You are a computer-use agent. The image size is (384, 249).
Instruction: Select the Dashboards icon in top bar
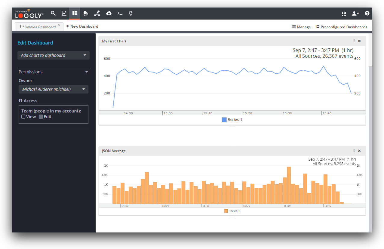click(75, 13)
